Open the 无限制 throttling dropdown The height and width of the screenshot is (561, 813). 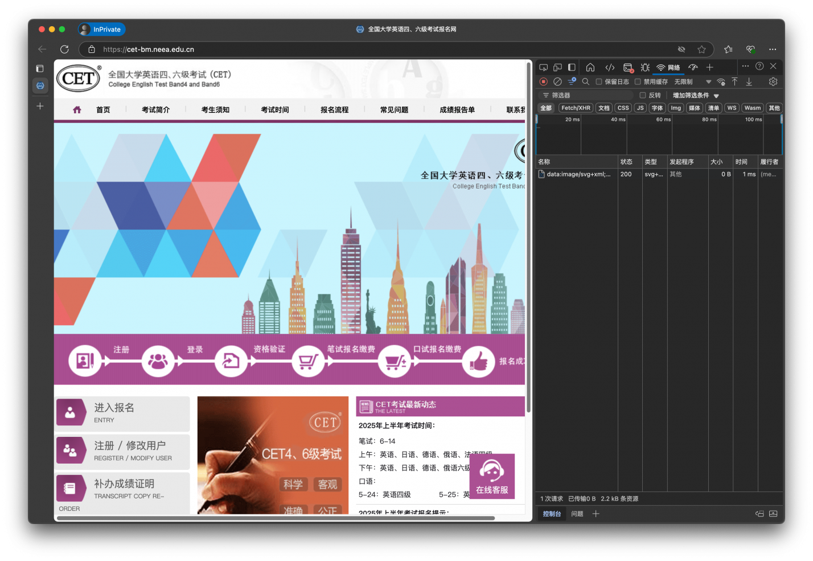coord(692,82)
